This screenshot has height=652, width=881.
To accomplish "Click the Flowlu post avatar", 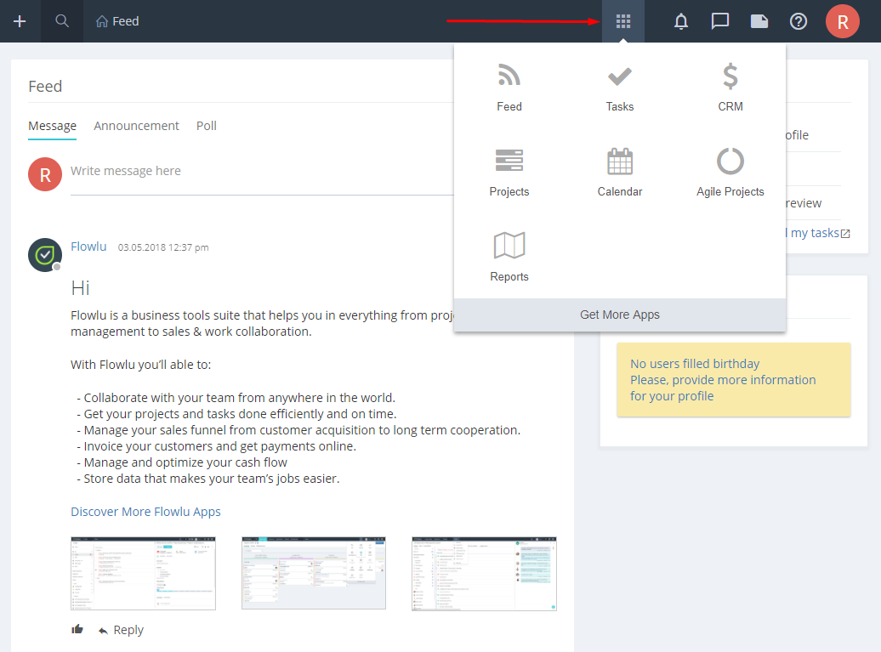I will (x=45, y=255).
